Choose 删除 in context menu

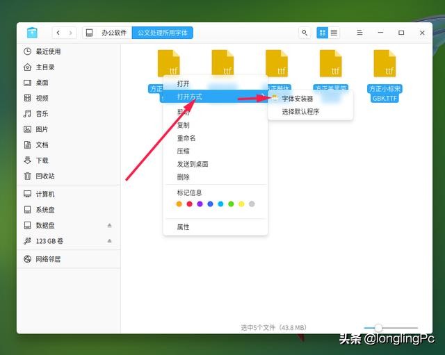[x=216, y=177]
